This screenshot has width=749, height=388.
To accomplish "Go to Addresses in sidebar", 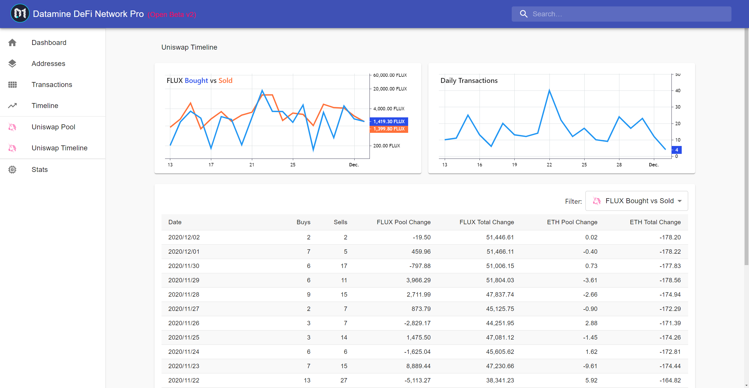I will 53,64.
